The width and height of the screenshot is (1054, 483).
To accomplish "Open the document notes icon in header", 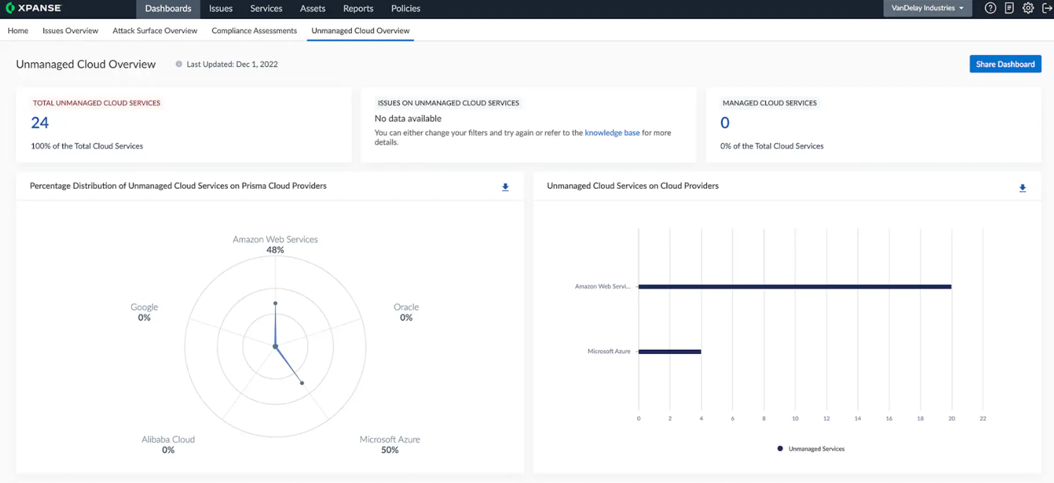I will click(x=1009, y=8).
